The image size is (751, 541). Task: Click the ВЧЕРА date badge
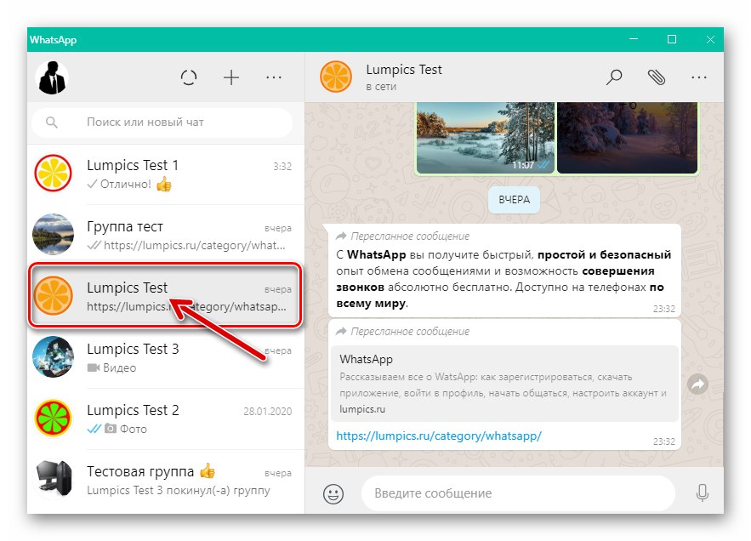(x=514, y=200)
